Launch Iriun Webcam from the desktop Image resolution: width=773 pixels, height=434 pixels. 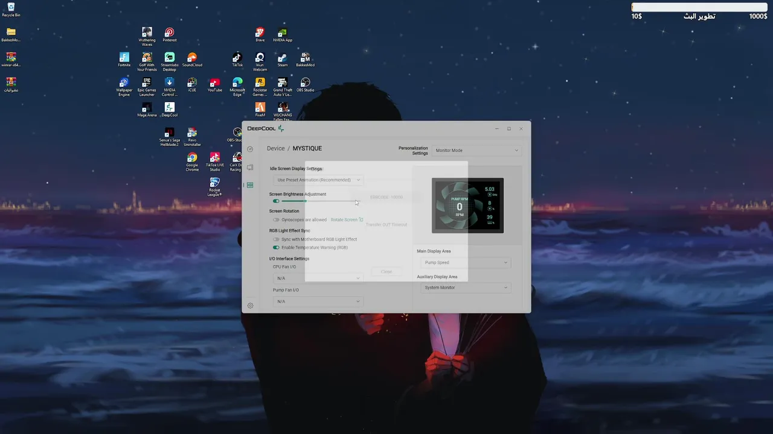260,61
